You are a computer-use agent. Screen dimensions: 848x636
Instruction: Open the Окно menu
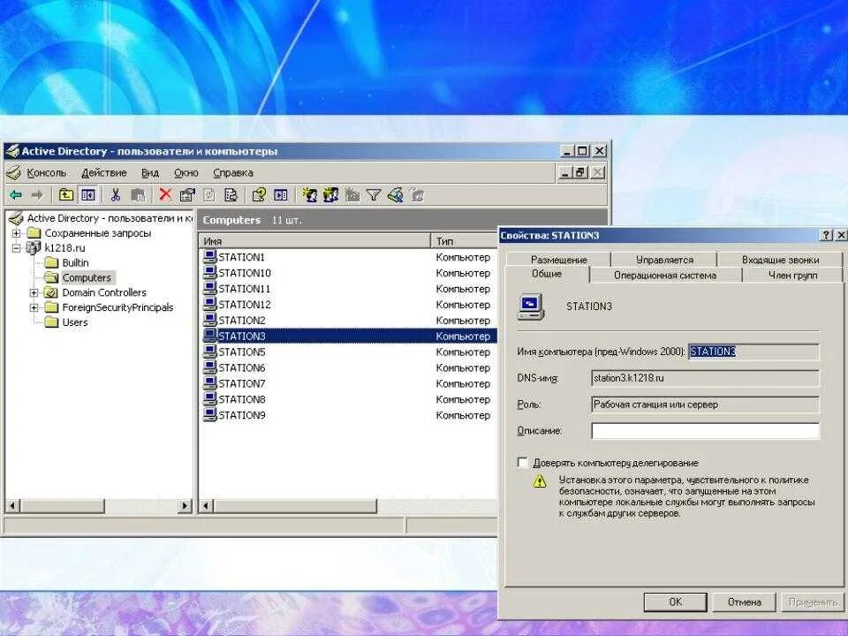point(186,173)
